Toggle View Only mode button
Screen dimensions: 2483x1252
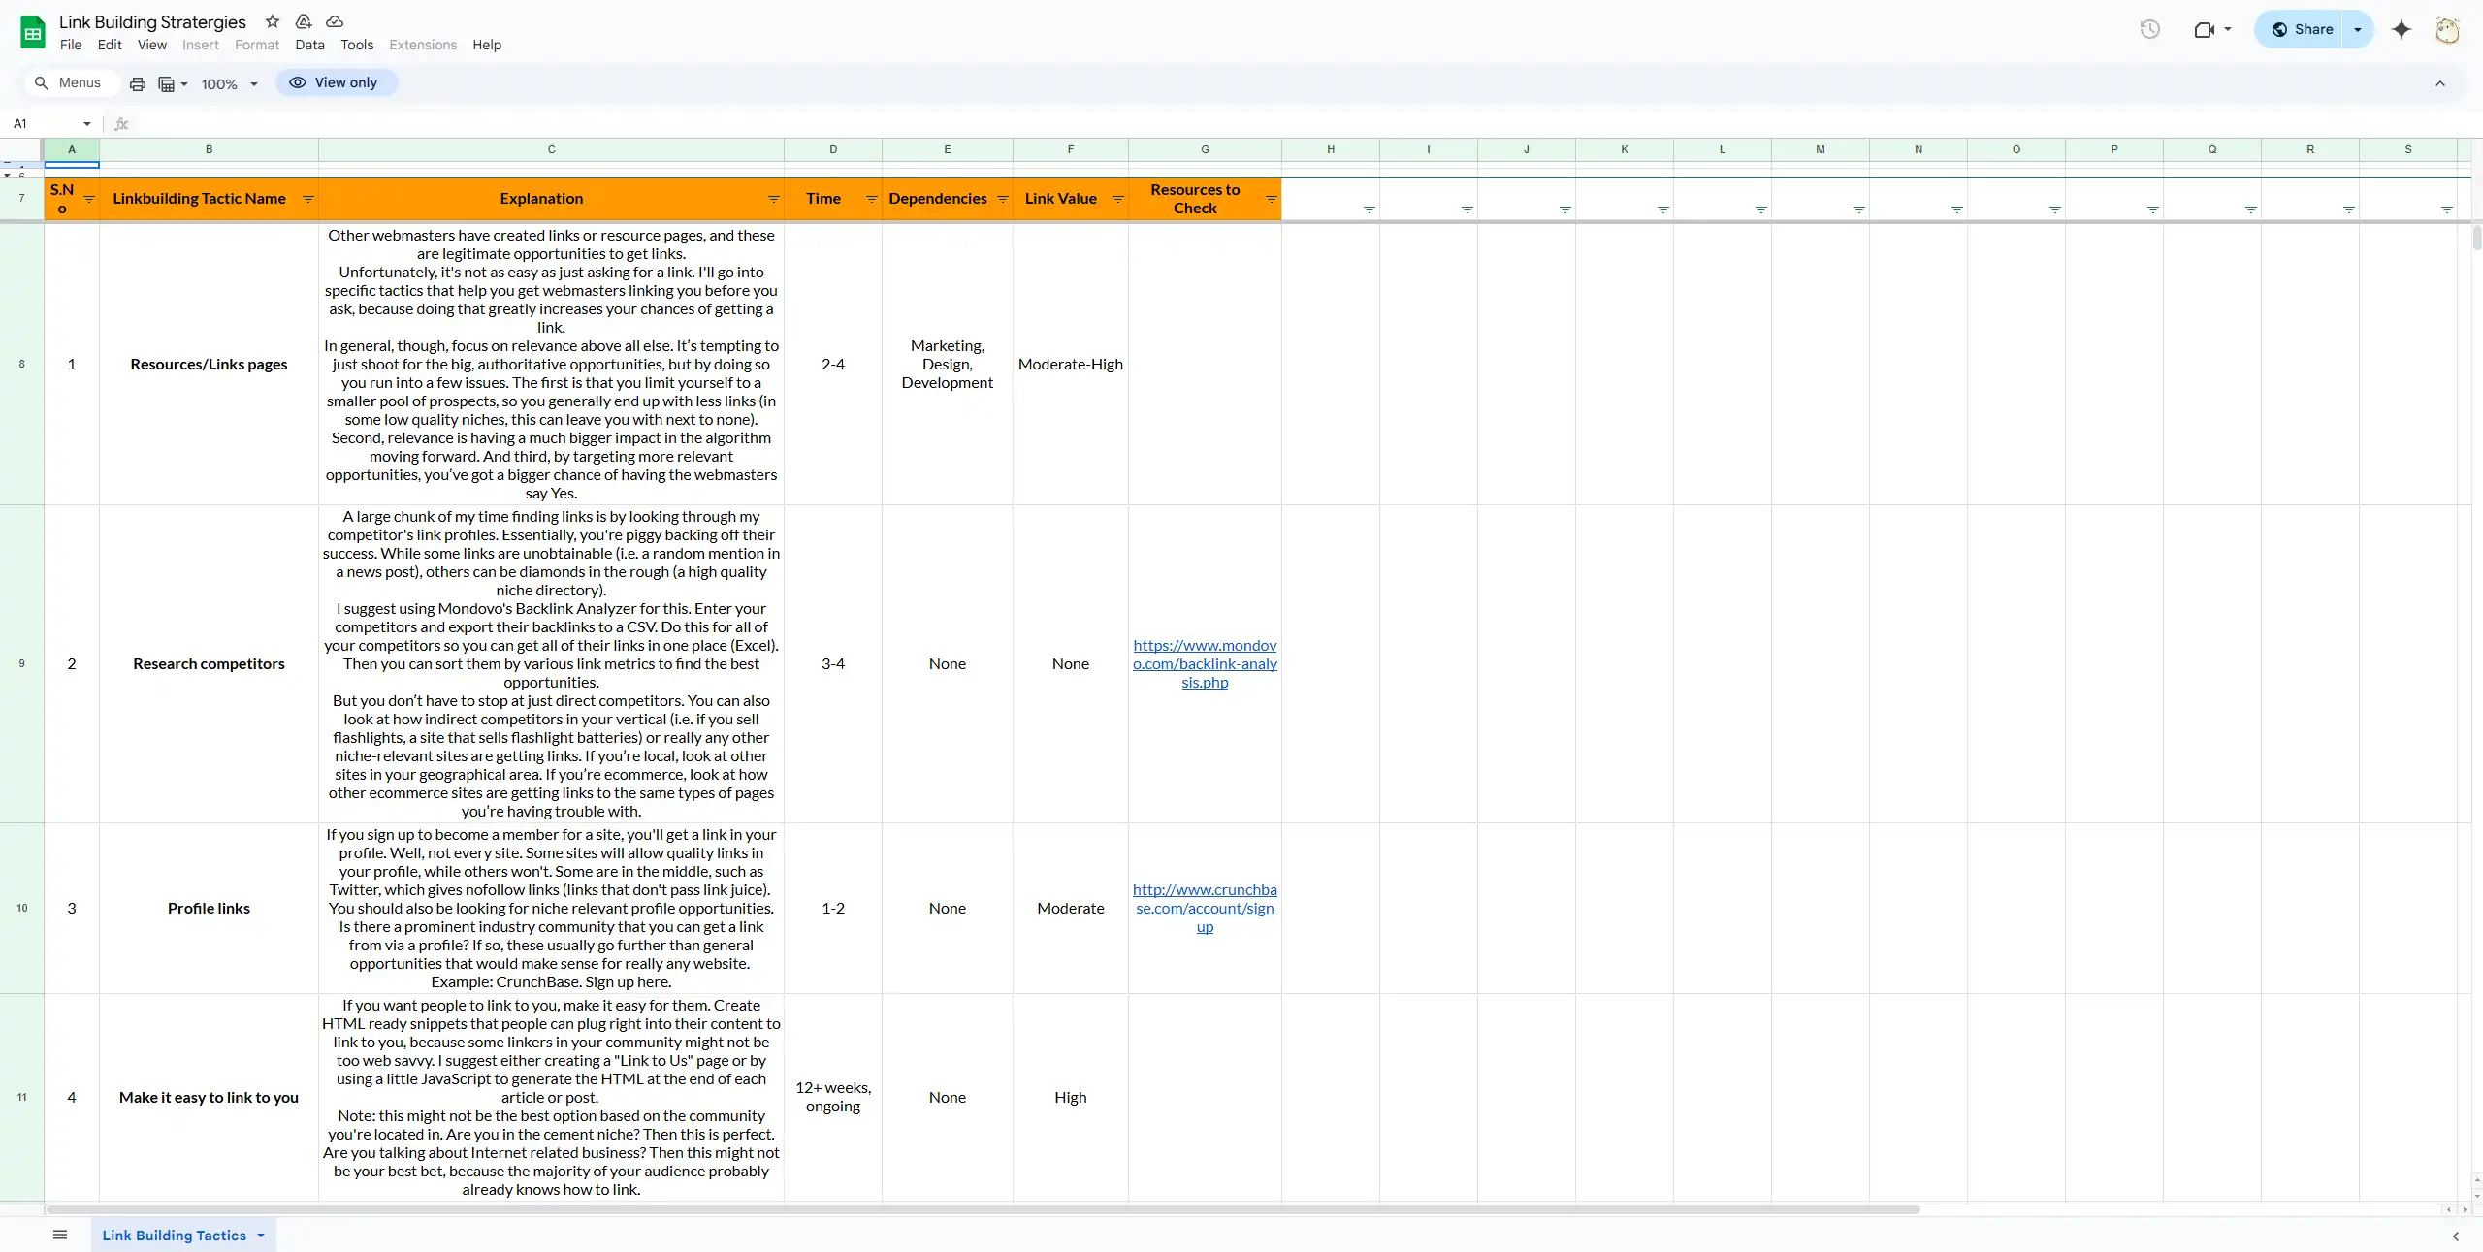point(336,81)
